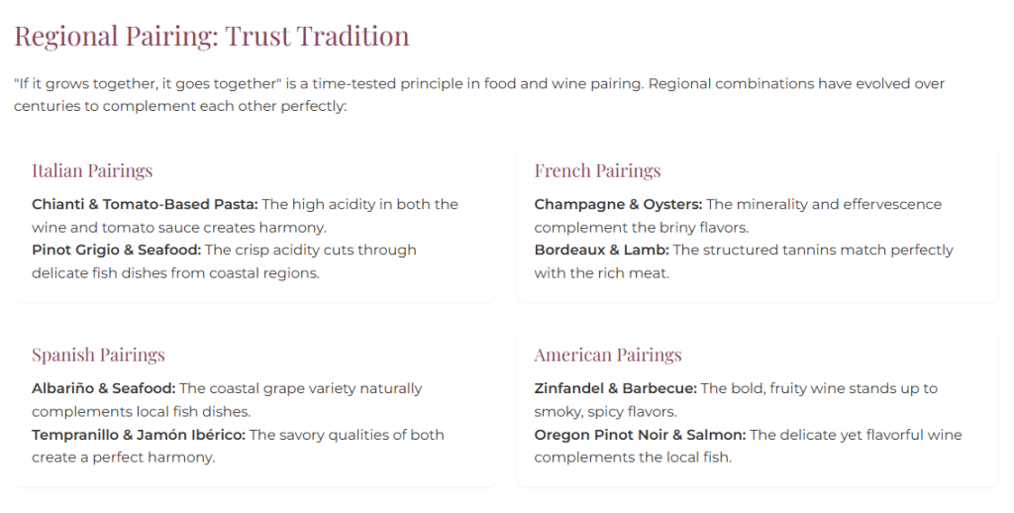This screenshot has width=1014, height=513.
Task: Click the Oregon Pinot Noir & Salmon label
Action: click(640, 435)
